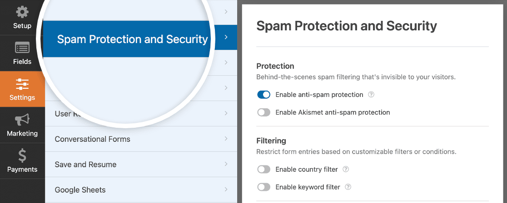Click help icon next to country filter

346,169
